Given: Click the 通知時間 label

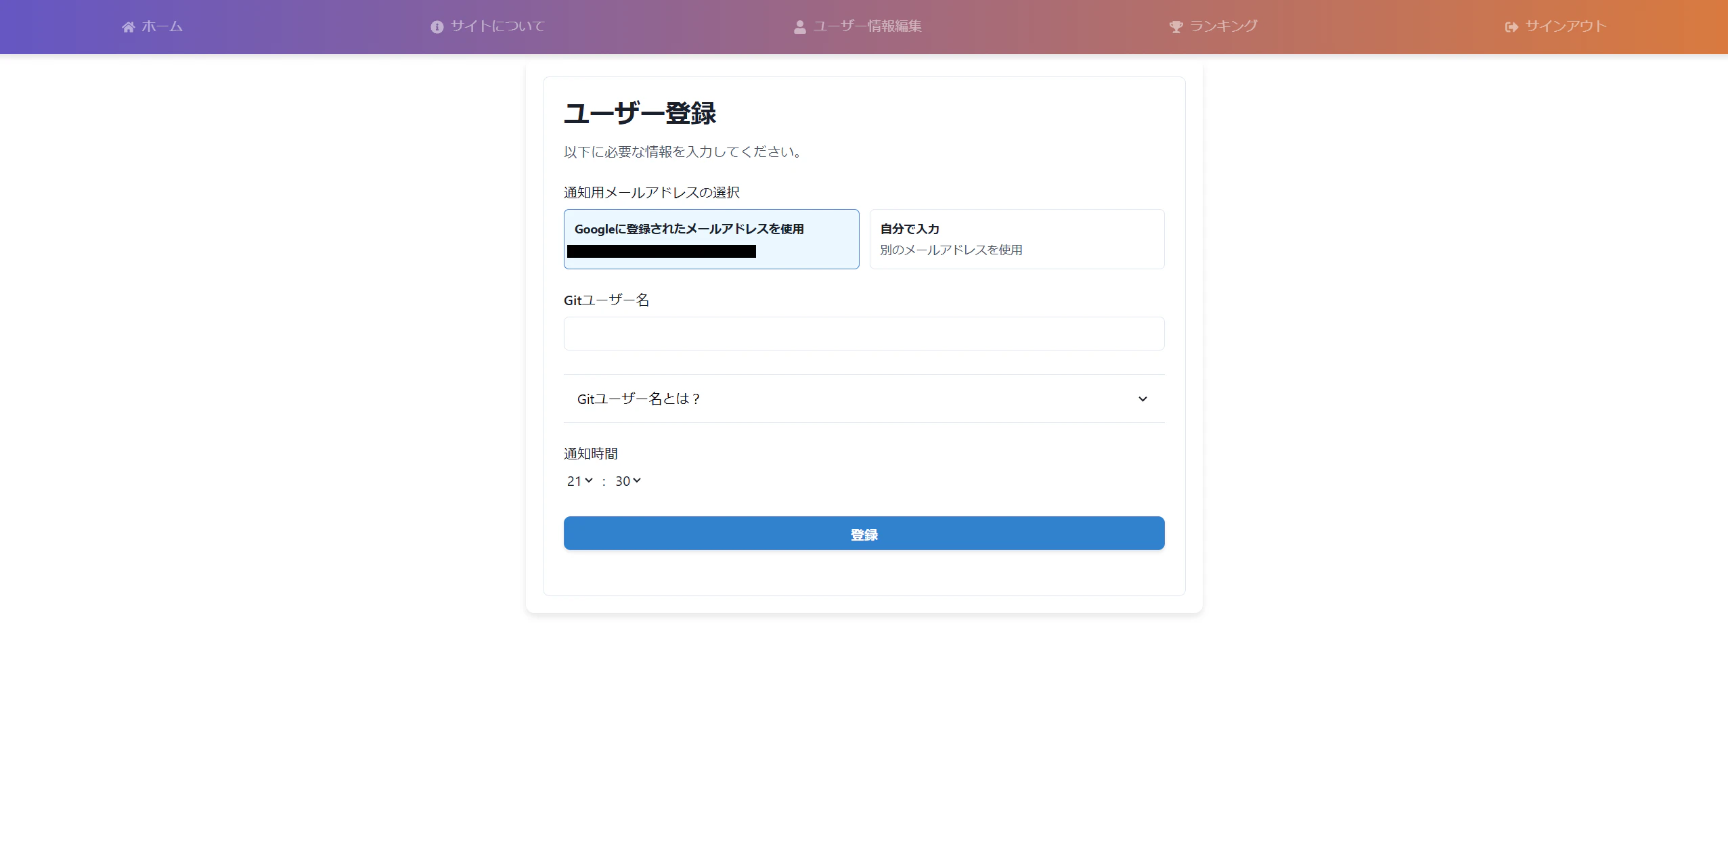Looking at the screenshot, I should 591,453.
